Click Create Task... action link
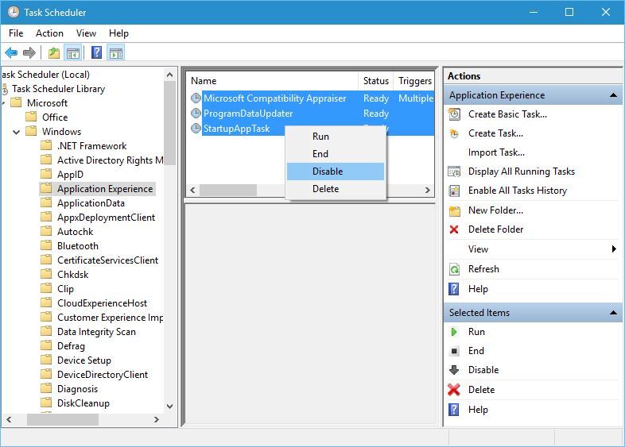This screenshot has width=625, height=447. [495, 133]
